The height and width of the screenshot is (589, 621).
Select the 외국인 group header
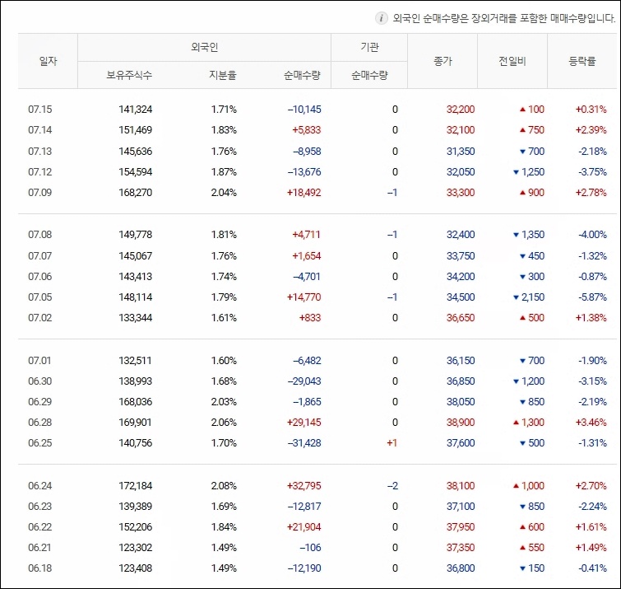pyautogui.click(x=204, y=47)
